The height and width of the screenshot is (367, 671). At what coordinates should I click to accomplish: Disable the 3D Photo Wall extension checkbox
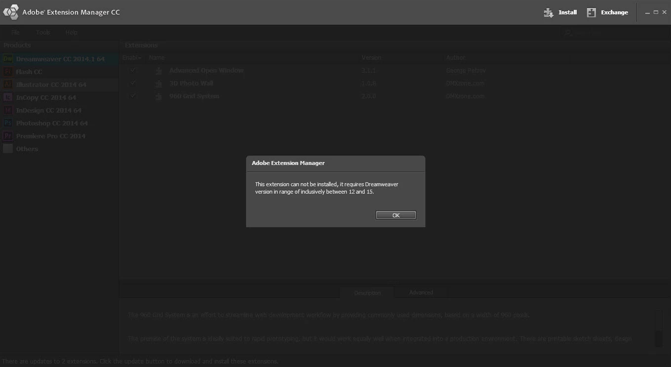(x=132, y=83)
